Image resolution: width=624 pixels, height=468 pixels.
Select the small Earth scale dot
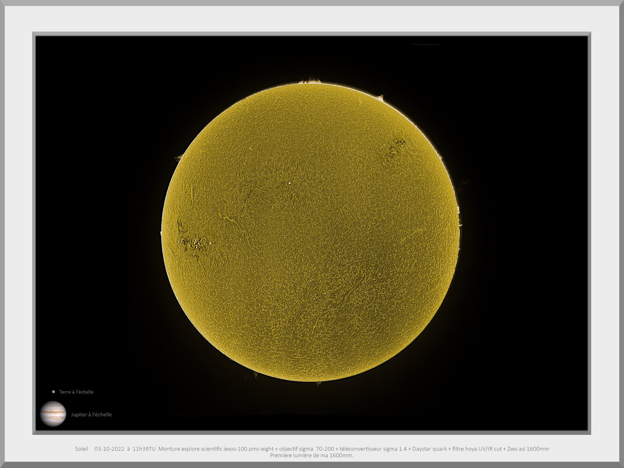pos(53,392)
